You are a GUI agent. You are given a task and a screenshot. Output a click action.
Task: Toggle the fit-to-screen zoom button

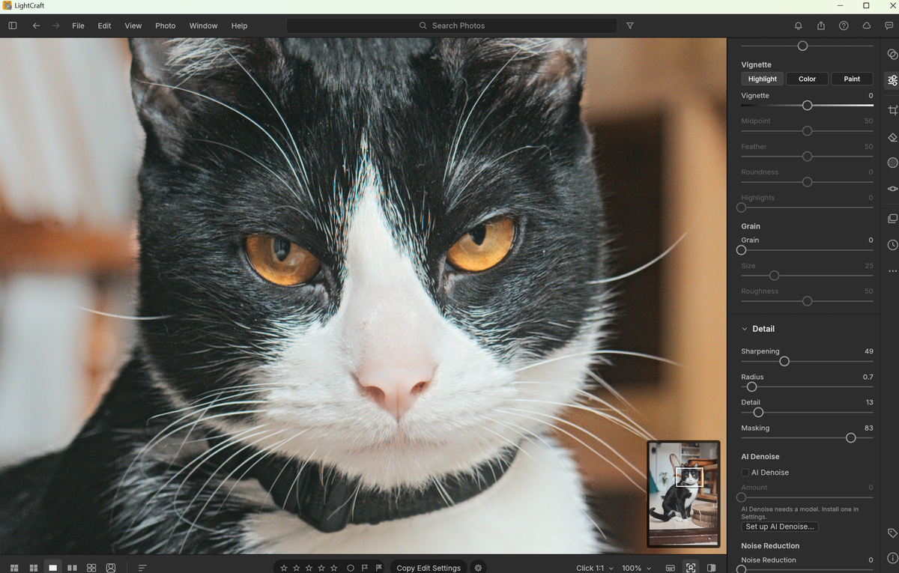(691, 568)
